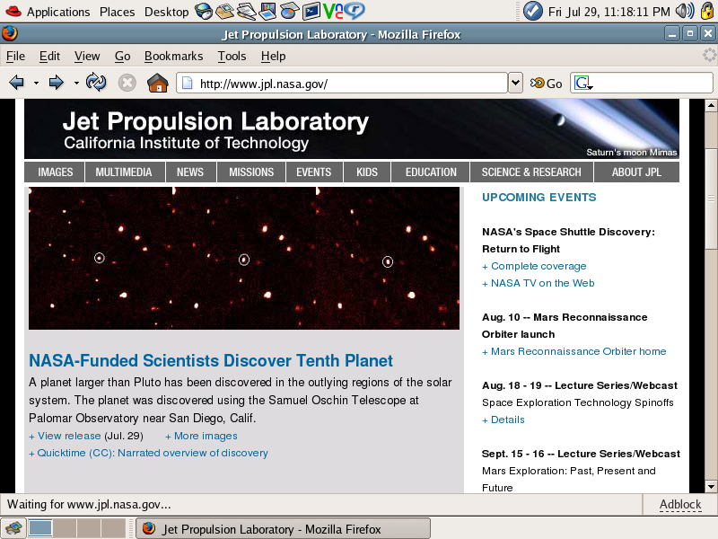Open the EVENTS navigation tab

click(x=313, y=172)
